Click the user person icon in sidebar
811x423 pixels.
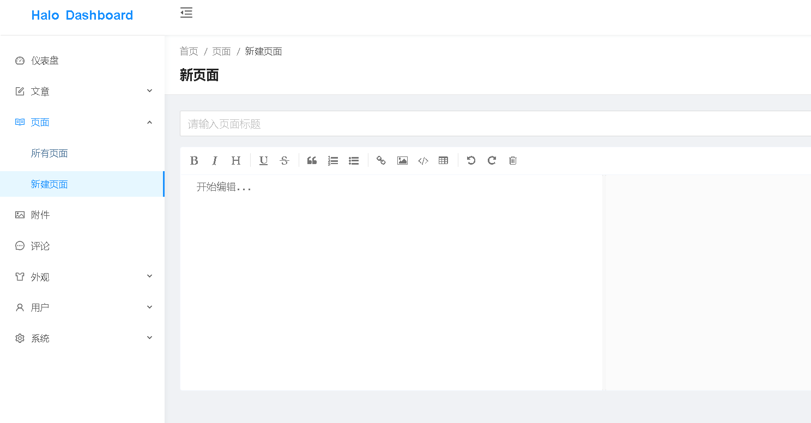click(20, 307)
